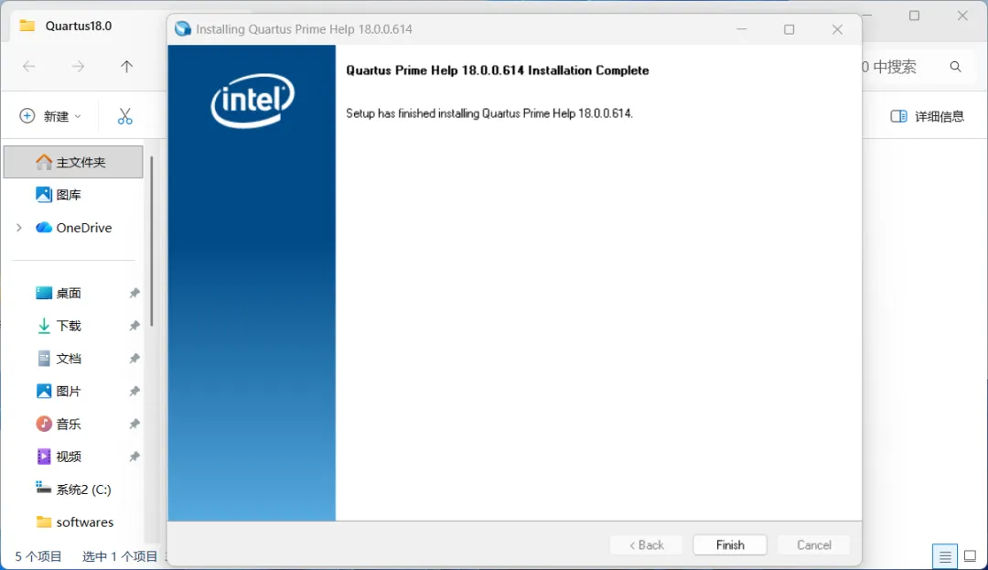Click the pin icon next to 视频
Screen dimensions: 988x570
pos(134,457)
